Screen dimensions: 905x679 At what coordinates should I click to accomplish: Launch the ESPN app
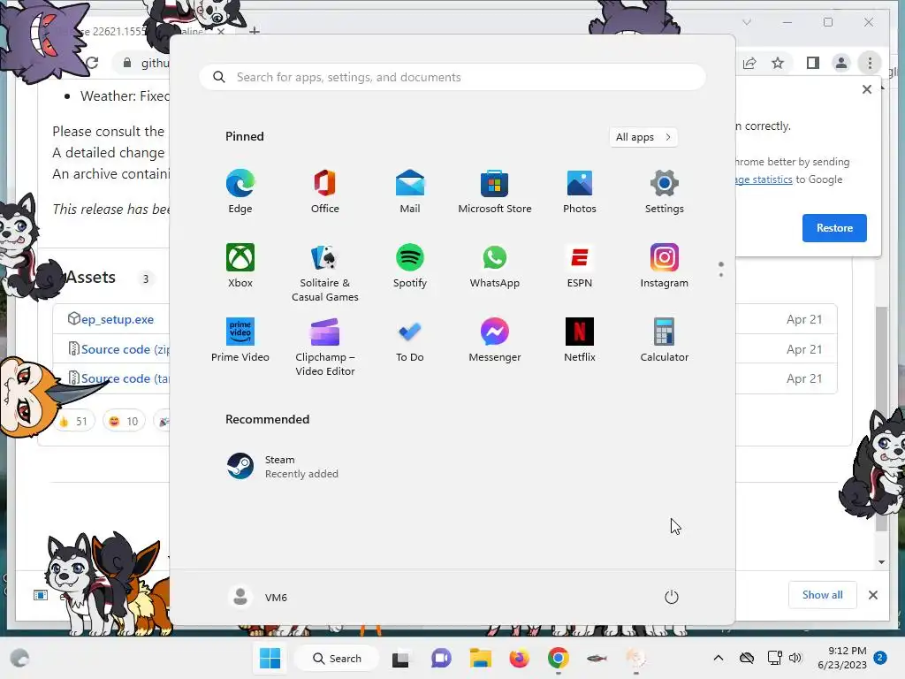click(x=580, y=266)
